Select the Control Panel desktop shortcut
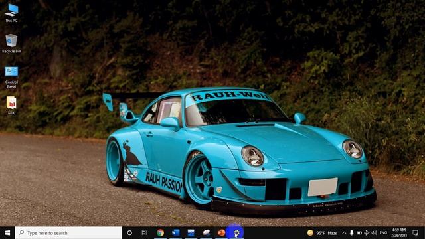 tap(11, 78)
